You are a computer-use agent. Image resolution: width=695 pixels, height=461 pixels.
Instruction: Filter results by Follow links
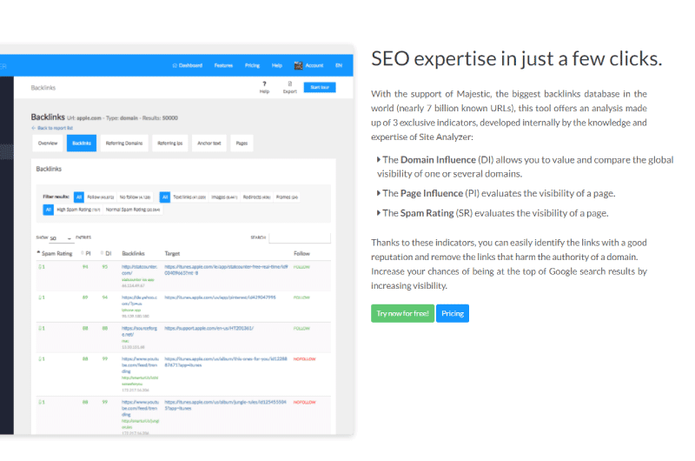(x=101, y=197)
